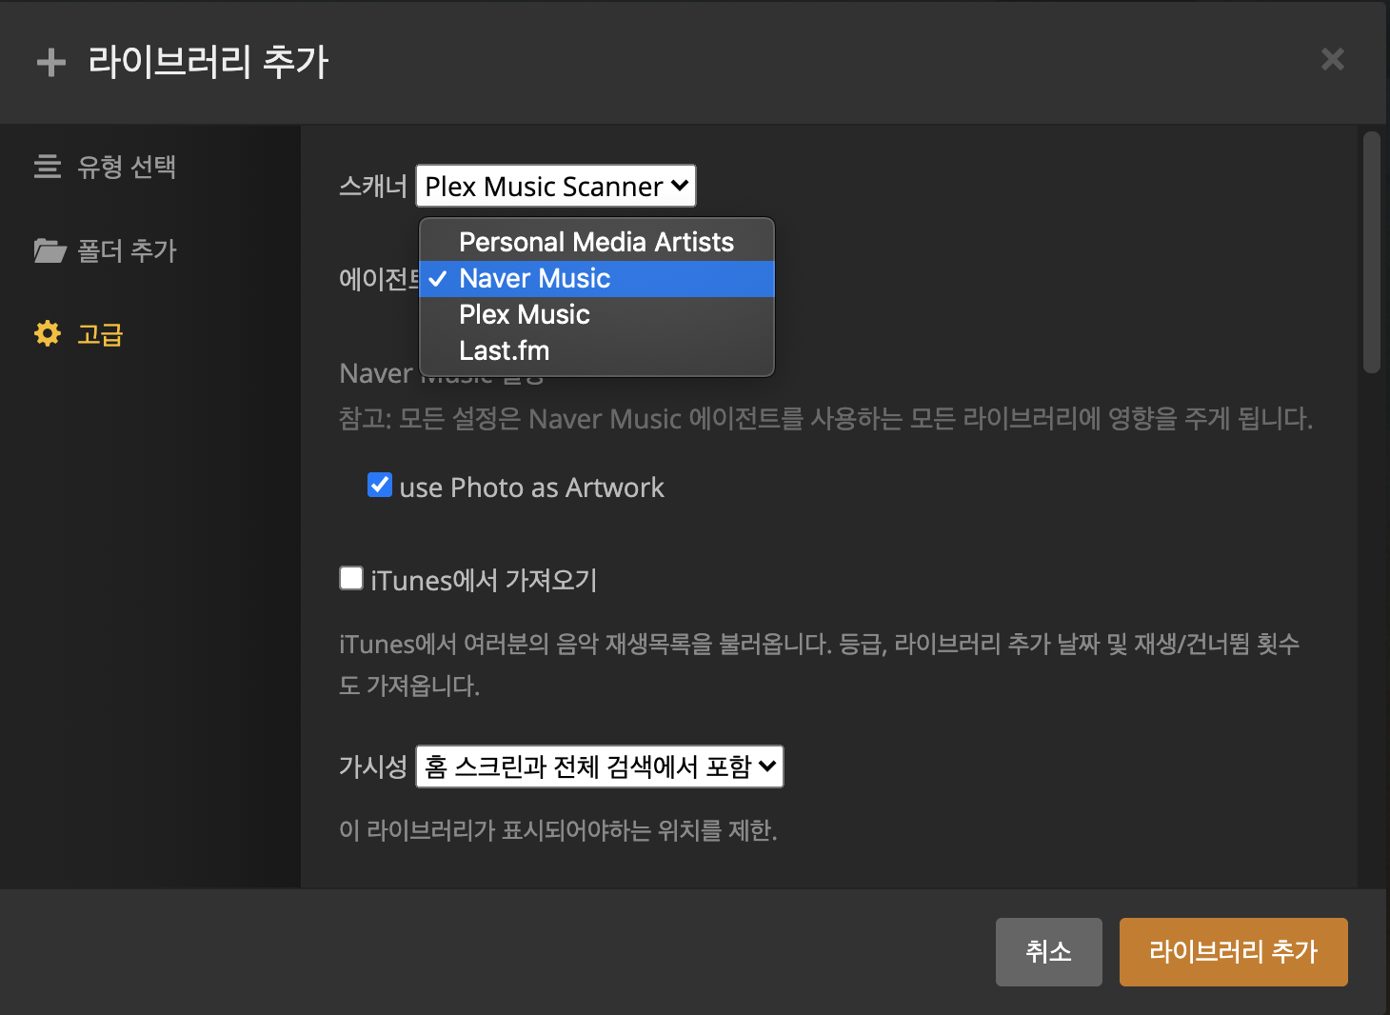The image size is (1390, 1015).
Task: Choose Naver Music agent option
Action: 597,278
